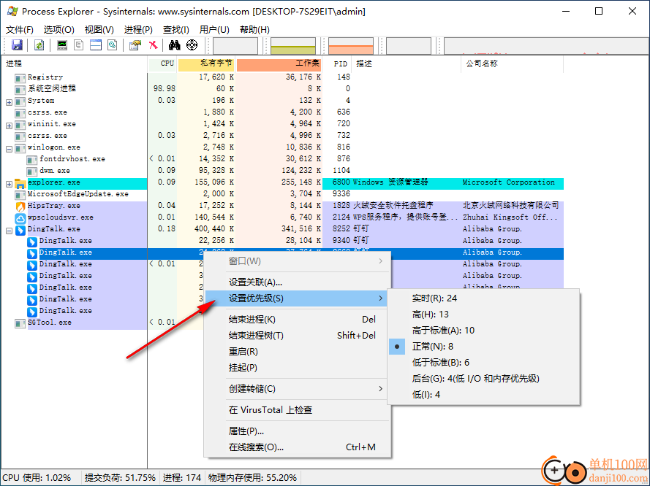Select the 系统空闲进程 row
Image resolution: width=650 pixels, height=486 pixels.
282,88
